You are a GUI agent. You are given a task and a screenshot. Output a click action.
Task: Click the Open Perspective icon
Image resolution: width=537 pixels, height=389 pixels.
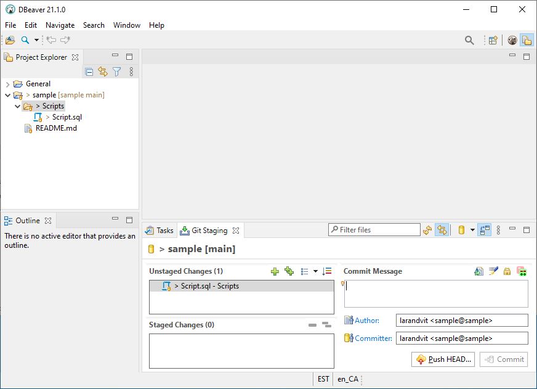(493, 40)
